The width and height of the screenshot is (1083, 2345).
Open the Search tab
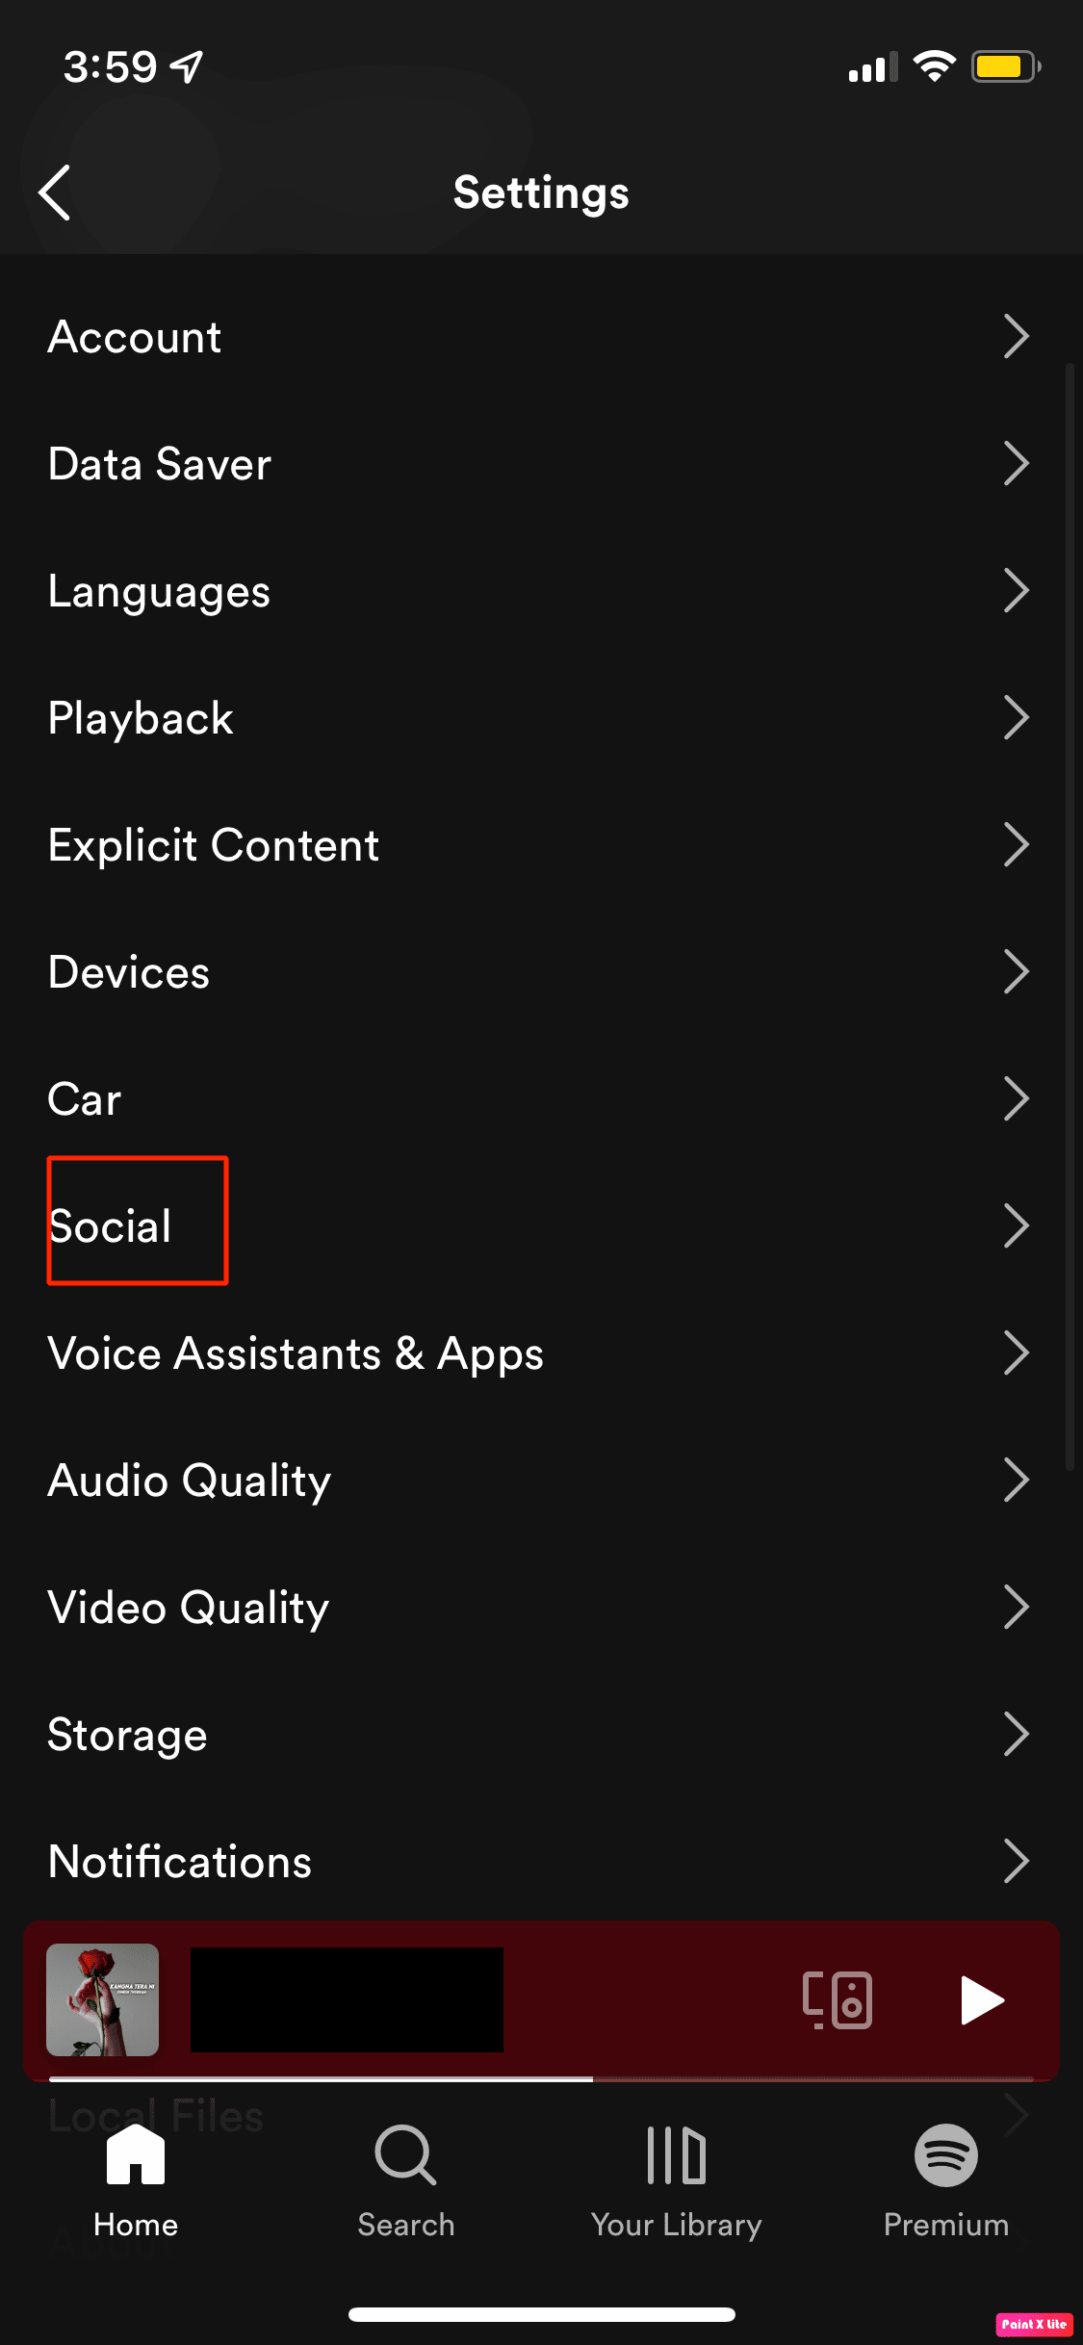point(405,2181)
